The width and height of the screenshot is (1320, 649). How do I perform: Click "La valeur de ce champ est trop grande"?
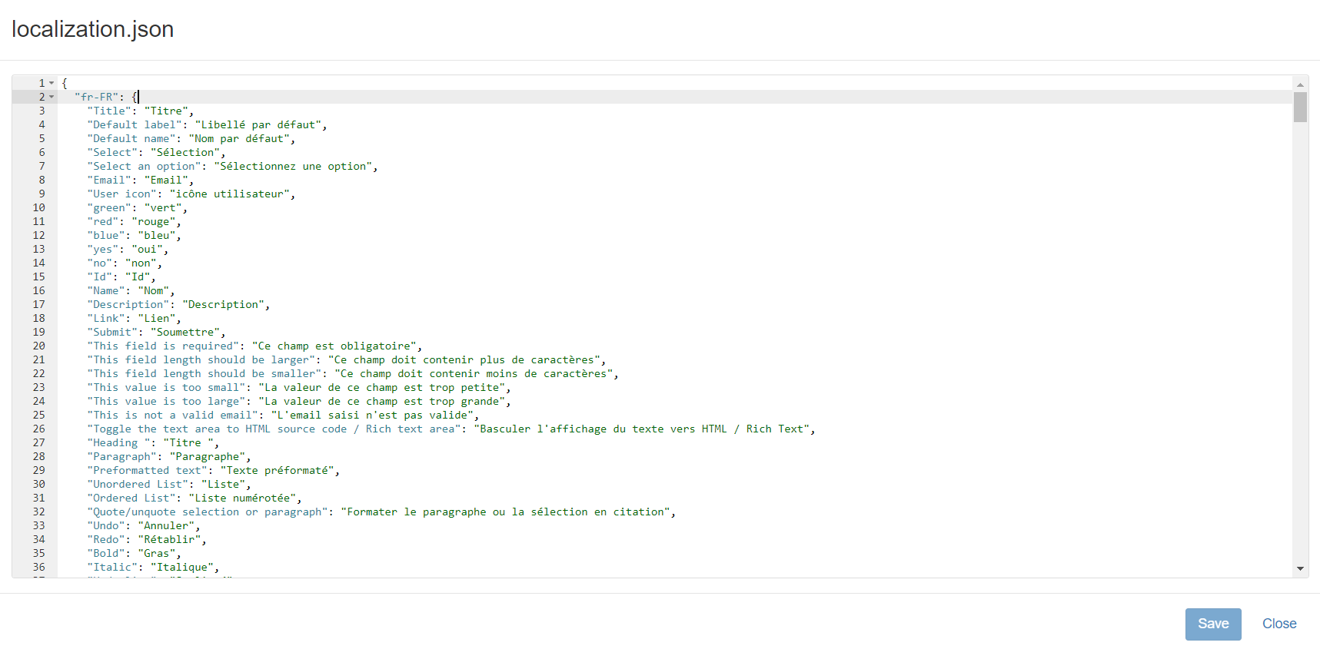382,401
